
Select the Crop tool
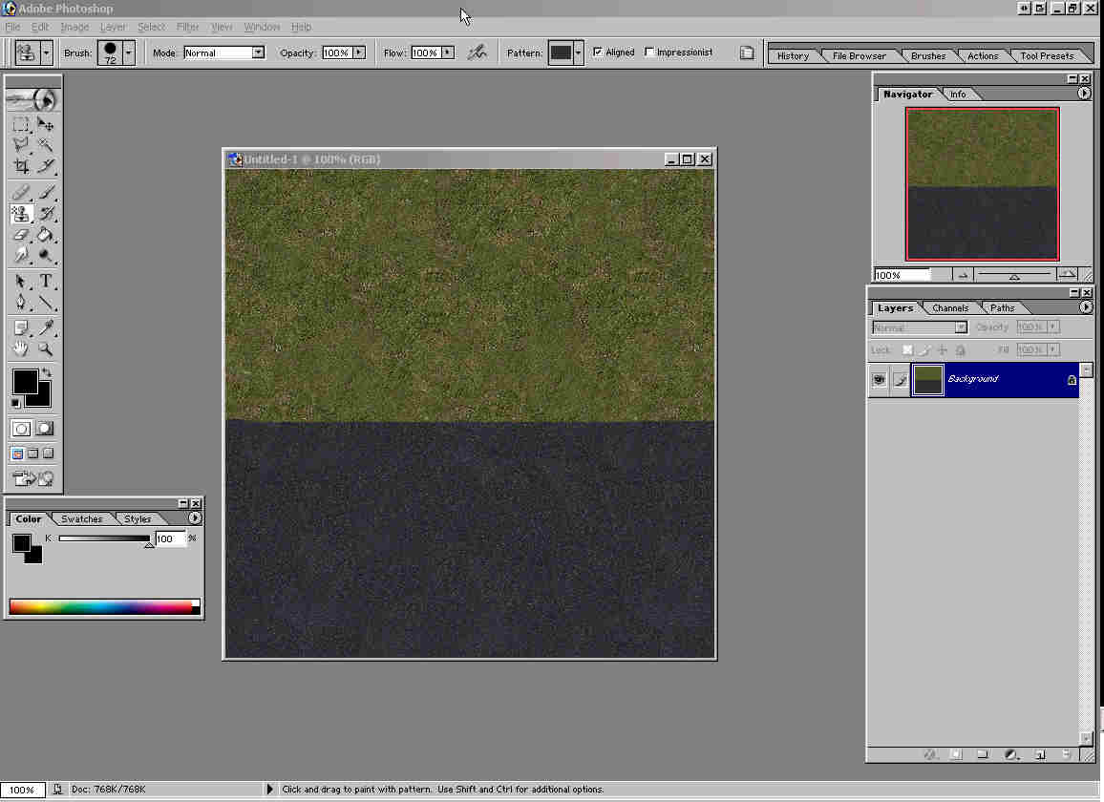point(20,166)
